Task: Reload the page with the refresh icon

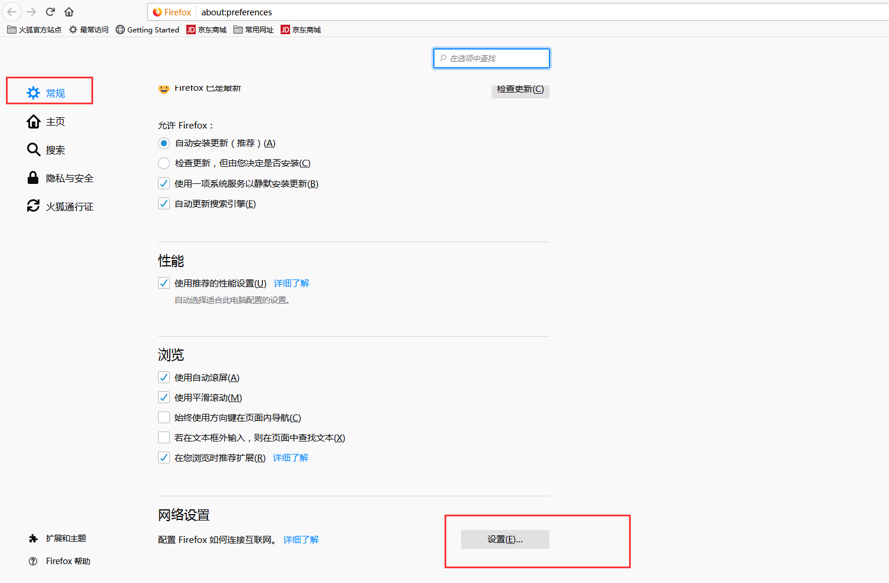Action: click(51, 12)
